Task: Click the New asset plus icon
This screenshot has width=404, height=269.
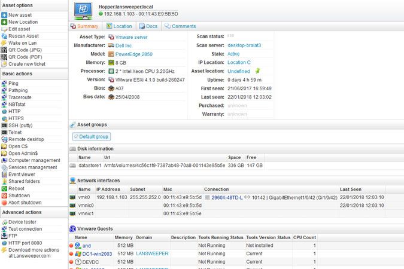Action: (x=4, y=14)
